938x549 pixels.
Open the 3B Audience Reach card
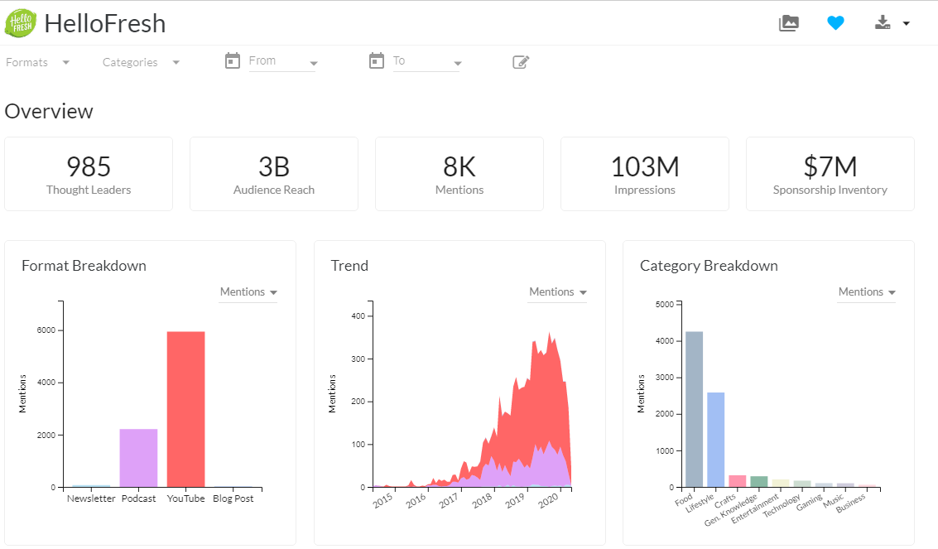pyautogui.click(x=274, y=174)
